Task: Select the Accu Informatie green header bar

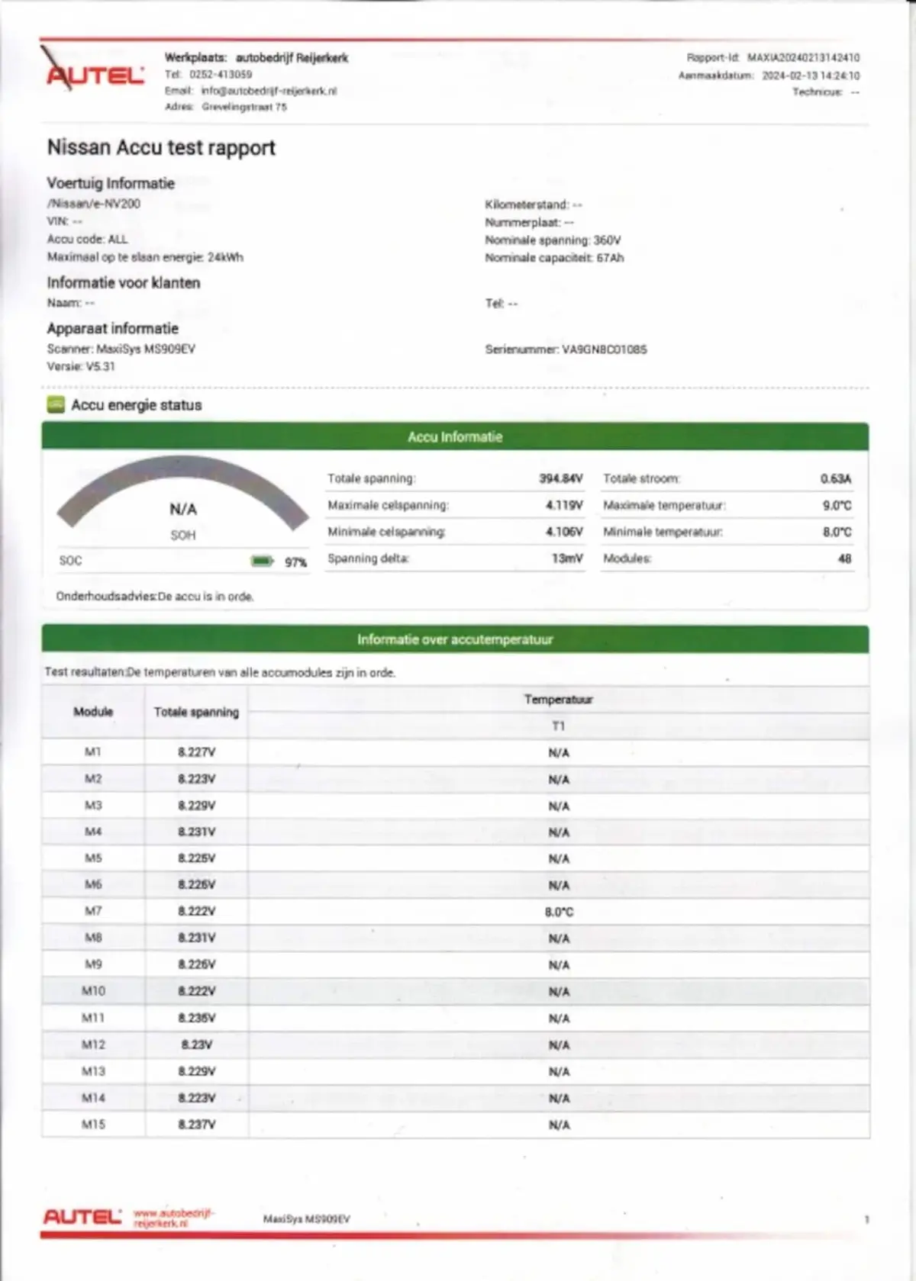Action: 455,436
